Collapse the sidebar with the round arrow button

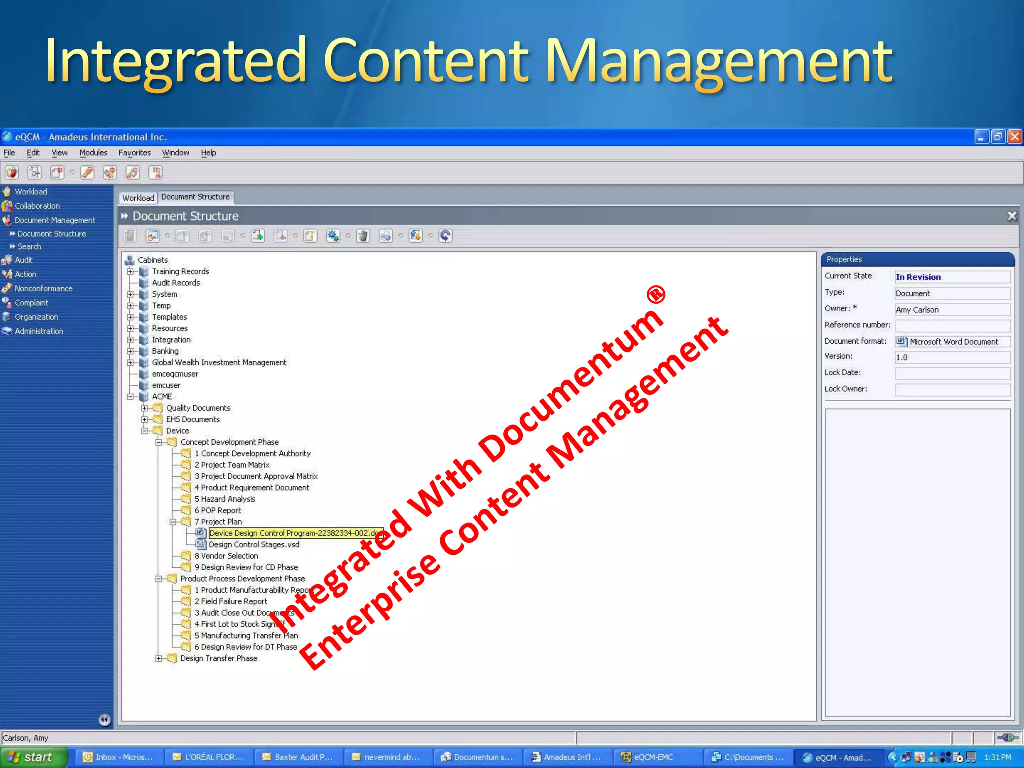coord(104,720)
